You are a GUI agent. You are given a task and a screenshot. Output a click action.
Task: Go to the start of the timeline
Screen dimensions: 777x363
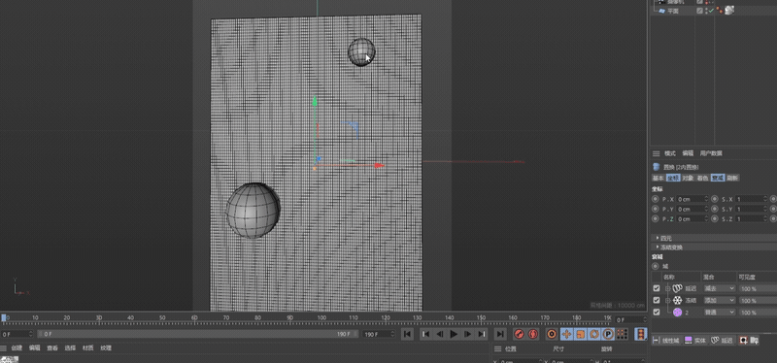coord(407,334)
